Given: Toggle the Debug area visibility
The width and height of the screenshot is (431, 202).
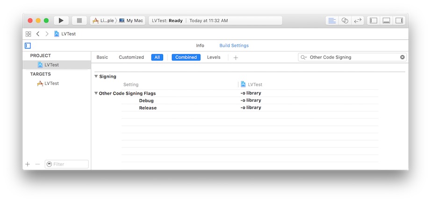Looking at the screenshot, I should [x=386, y=21].
